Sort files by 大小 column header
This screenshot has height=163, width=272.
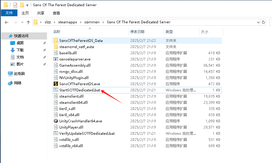point(204,32)
